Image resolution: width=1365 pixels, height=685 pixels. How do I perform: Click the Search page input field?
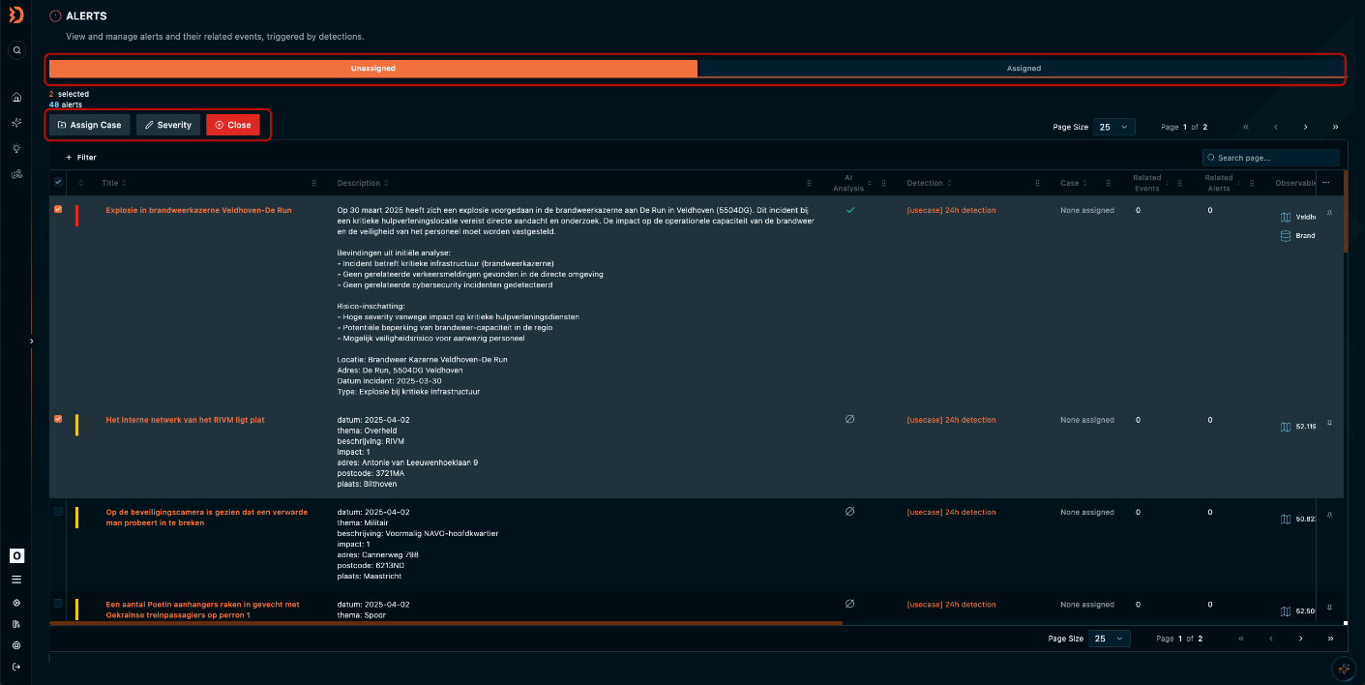tap(1275, 158)
